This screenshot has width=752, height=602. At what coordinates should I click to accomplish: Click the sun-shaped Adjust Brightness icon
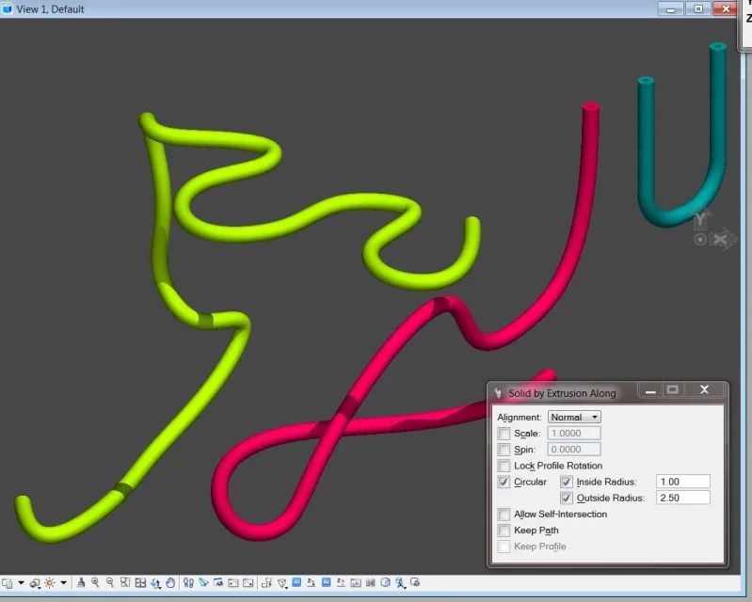pos(49,583)
